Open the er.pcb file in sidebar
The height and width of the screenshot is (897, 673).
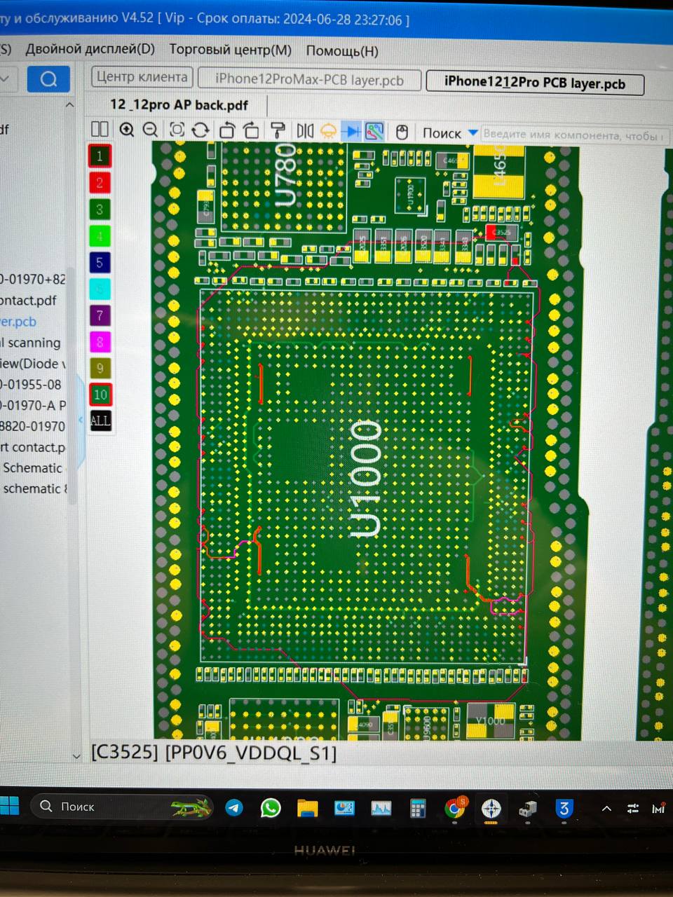coord(18,322)
